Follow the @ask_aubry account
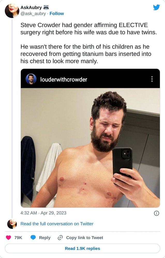Viewport: 165px width, 258px height. tap(57, 13)
